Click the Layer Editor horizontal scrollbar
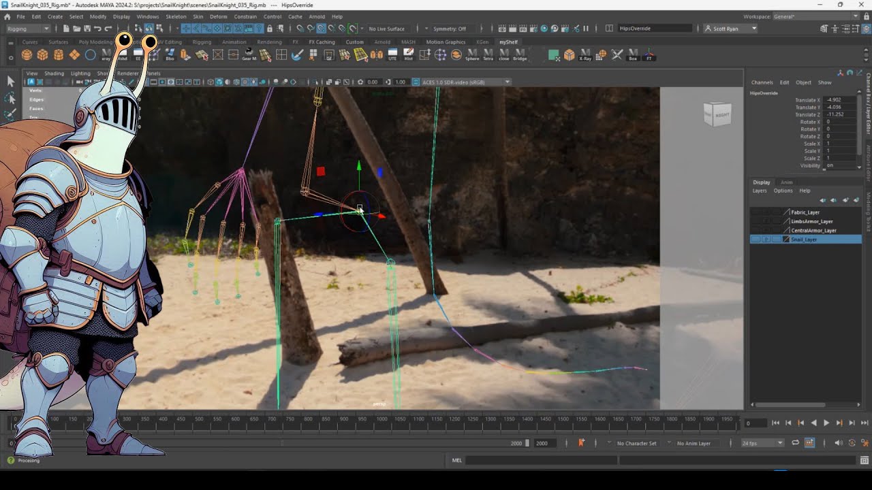This screenshot has height=490, width=872. [x=792, y=405]
